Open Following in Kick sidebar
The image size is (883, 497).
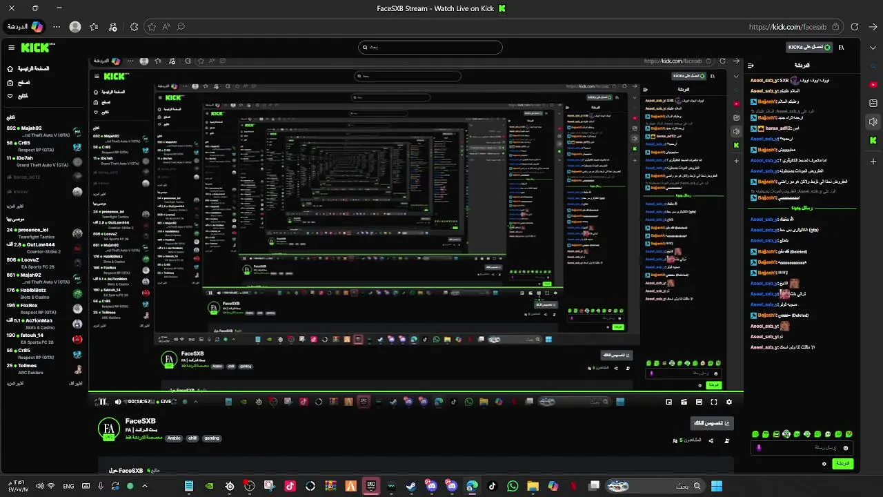[x=17, y=95]
